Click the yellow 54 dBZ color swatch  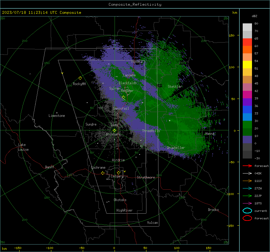(247, 64)
